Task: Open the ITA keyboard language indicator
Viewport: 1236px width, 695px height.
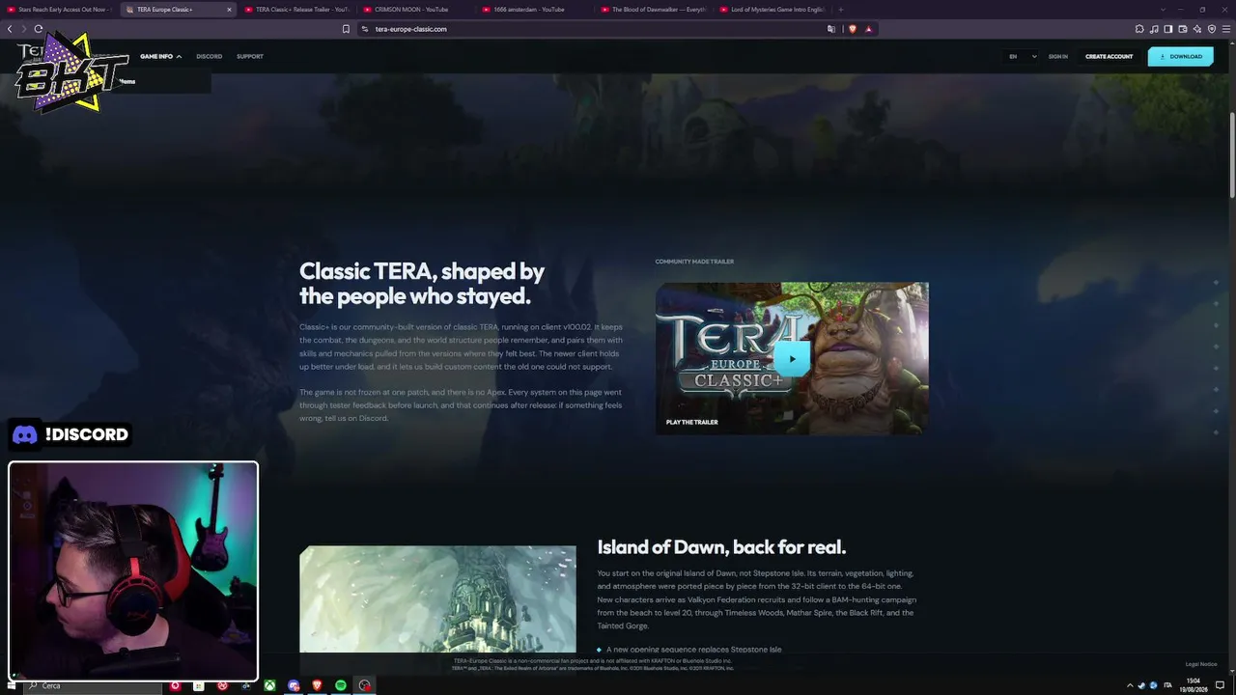Action: coord(1167,685)
